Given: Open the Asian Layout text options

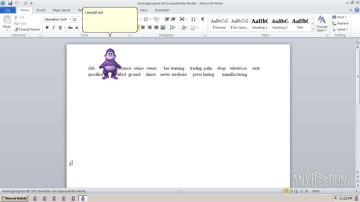Looking at the screenshot, I should 183,19.
